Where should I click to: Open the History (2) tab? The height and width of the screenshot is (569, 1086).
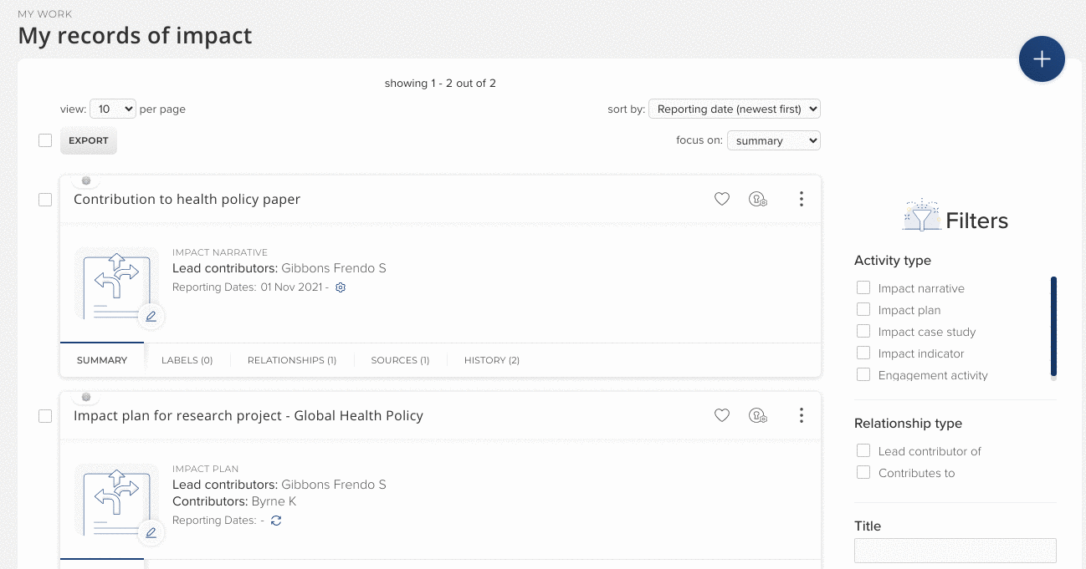(x=491, y=360)
